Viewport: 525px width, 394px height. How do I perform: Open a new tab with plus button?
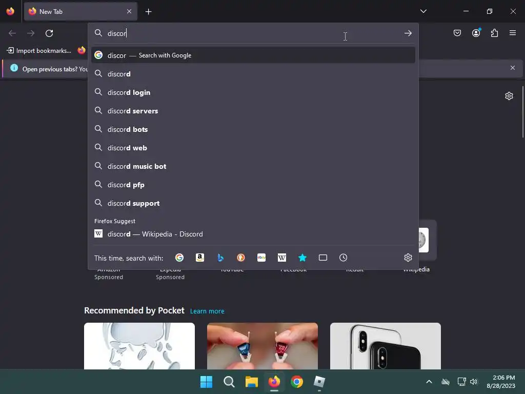pos(148,12)
